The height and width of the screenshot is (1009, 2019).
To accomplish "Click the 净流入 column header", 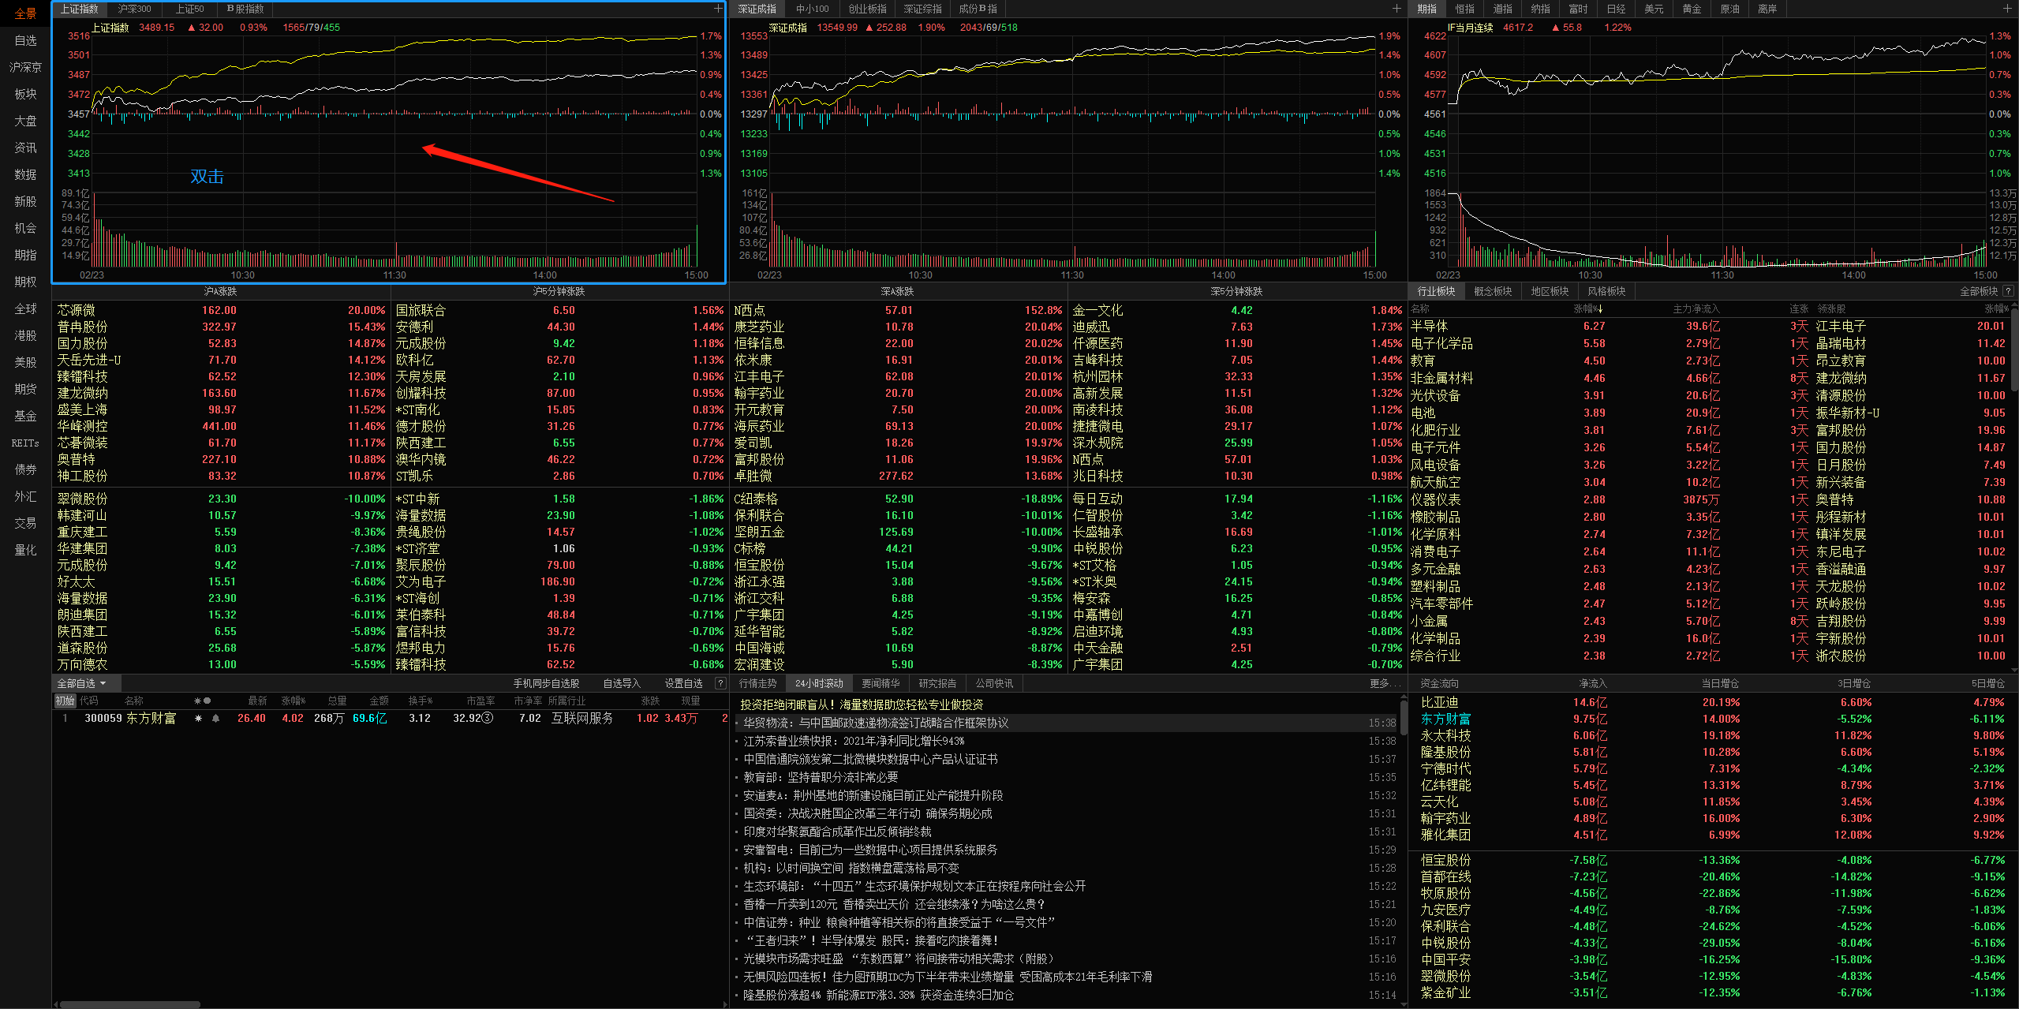I will (1592, 683).
